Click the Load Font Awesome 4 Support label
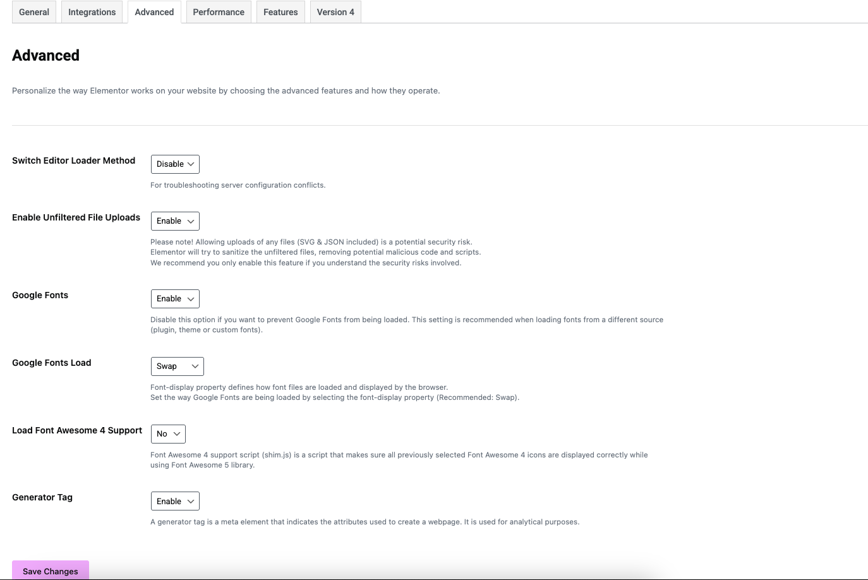This screenshot has width=868, height=580. coord(77,430)
